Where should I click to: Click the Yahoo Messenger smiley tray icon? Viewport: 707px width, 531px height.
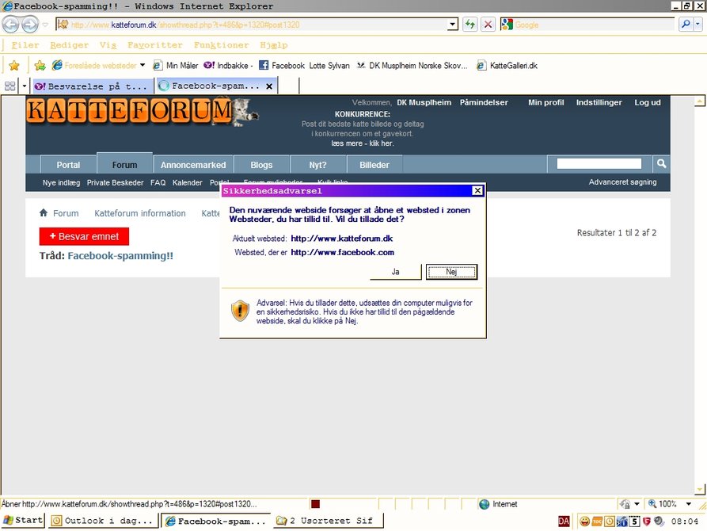point(584,521)
